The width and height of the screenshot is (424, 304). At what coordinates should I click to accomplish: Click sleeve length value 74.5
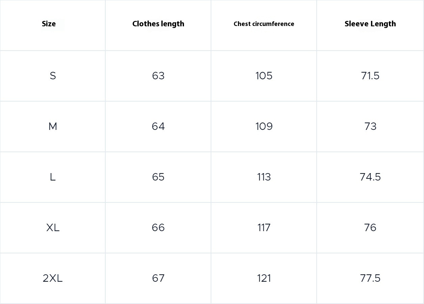click(370, 177)
